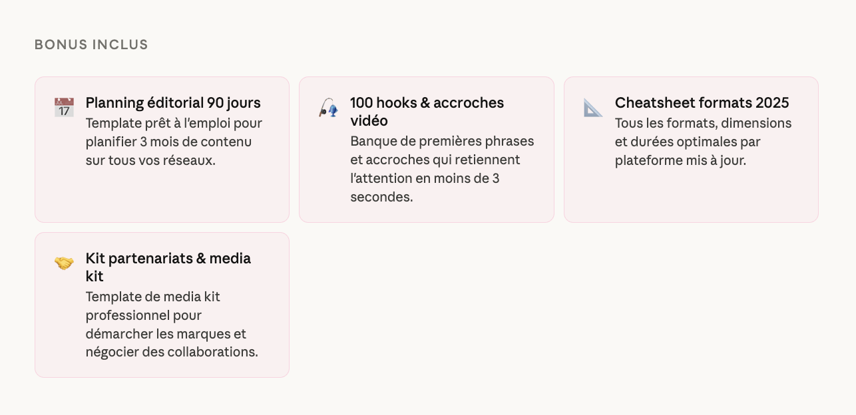The height and width of the screenshot is (415, 856).
Task: Click the 'Template de media kit professionnel' description
Action: [x=152, y=297]
